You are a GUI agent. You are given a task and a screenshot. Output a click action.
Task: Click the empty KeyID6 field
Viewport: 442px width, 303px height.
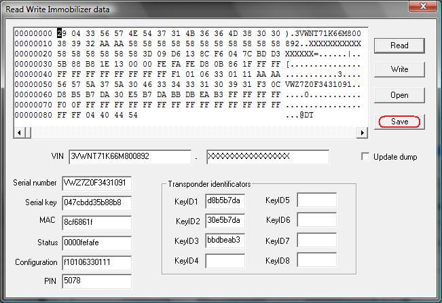point(317,219)
